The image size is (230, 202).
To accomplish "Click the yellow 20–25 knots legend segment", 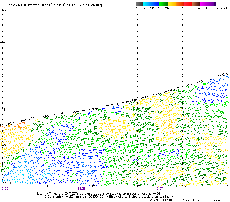I will coord(172,4).
